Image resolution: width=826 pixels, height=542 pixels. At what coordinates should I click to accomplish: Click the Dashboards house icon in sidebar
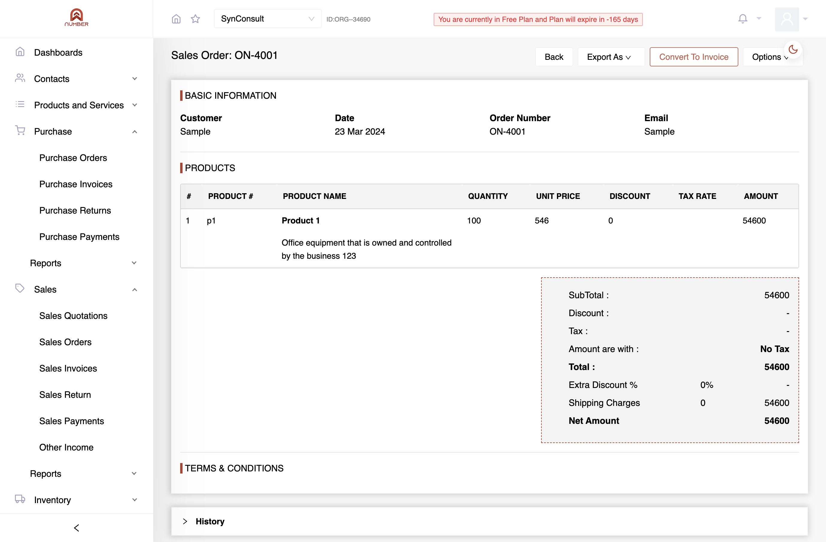(20, 52)
